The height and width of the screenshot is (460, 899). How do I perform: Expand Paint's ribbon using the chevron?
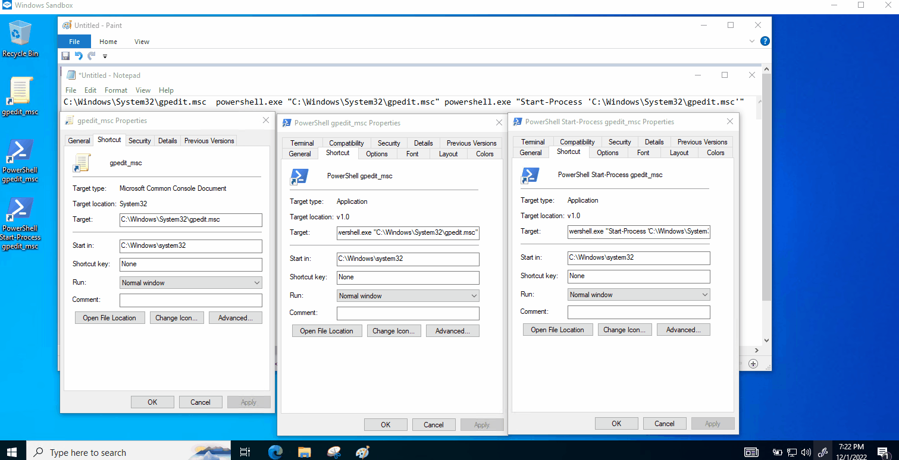[752, 42]
